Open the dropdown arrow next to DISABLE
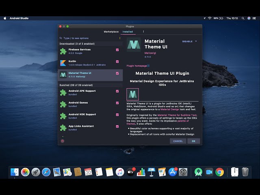The image size is (260, 195). pos(196,41)
